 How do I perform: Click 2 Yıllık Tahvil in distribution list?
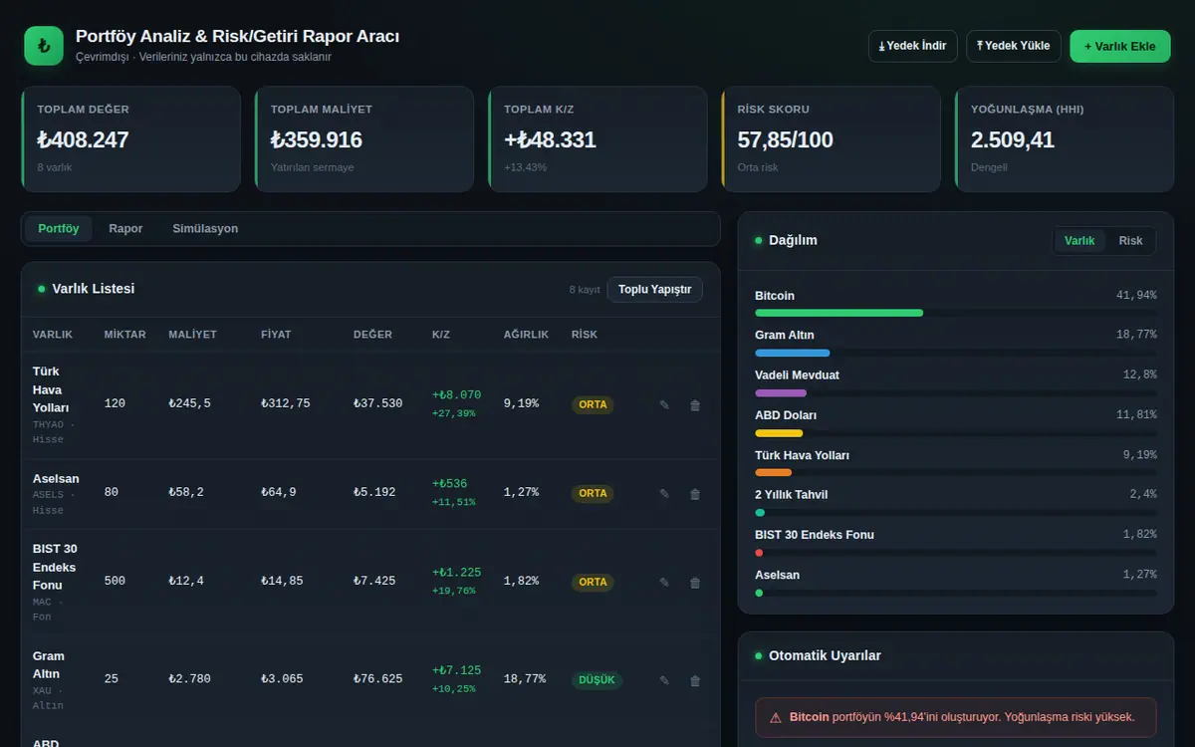(x=791, y=495)
